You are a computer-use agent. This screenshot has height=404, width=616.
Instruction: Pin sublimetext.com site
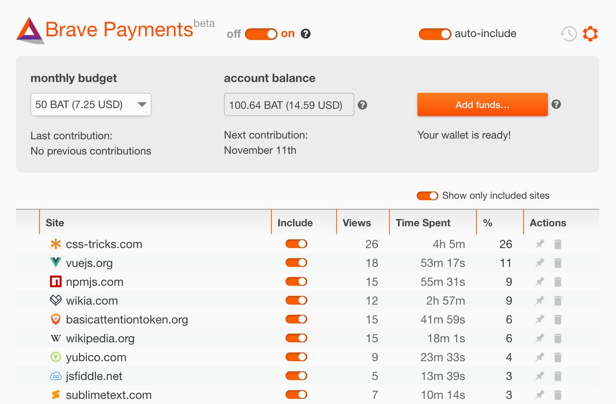coord(540,395)
